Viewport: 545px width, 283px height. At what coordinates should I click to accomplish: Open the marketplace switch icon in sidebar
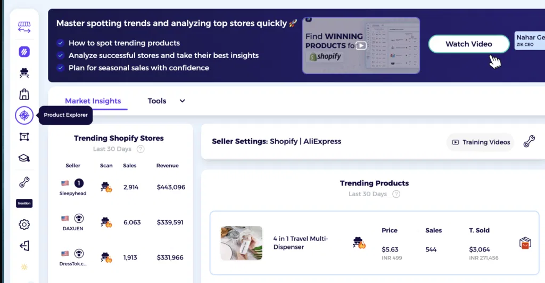[x=24, y=27]
